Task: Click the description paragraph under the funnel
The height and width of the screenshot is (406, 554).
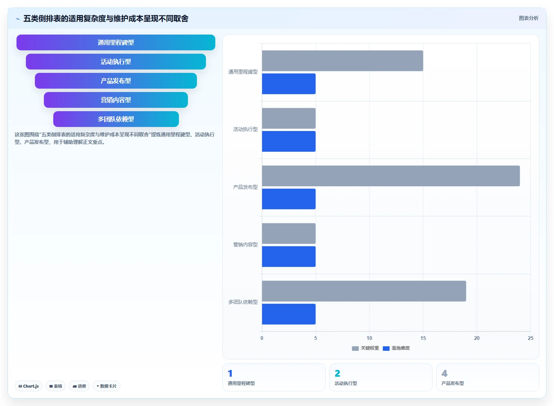Action: pos(114,138)
